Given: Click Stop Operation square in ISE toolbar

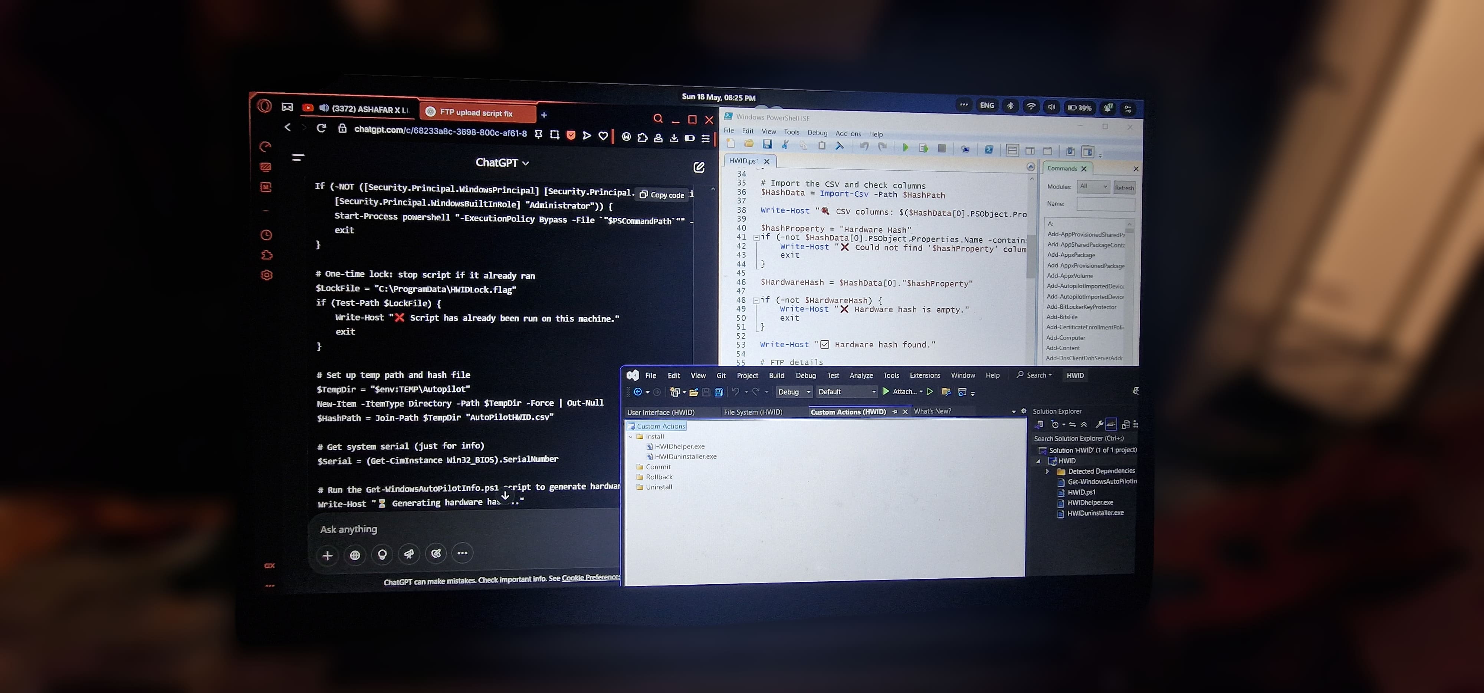Looking at the screenshot, I should (x=941, y=149).
